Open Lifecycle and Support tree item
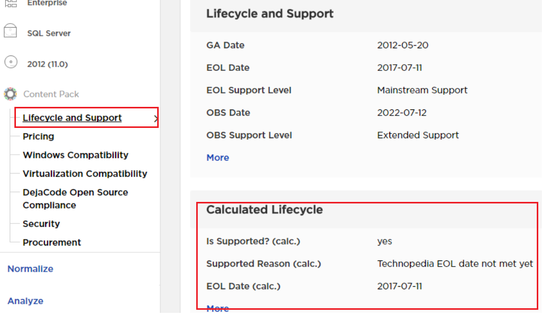 pyautogui.click(x=72, y=118)
